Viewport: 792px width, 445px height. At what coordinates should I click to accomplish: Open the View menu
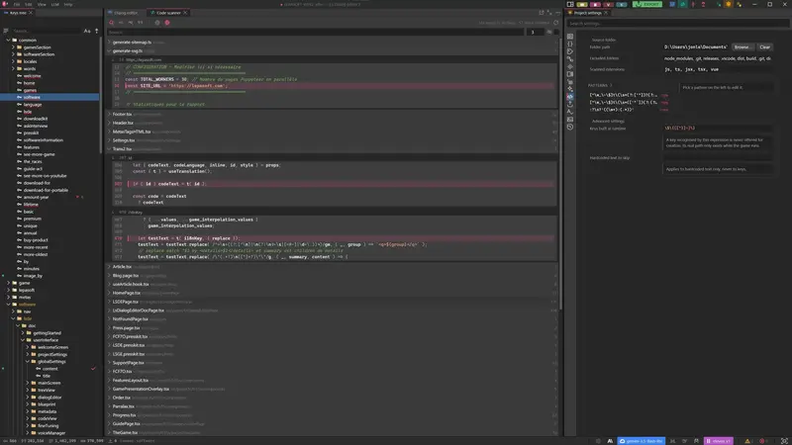tap(42, 4)
